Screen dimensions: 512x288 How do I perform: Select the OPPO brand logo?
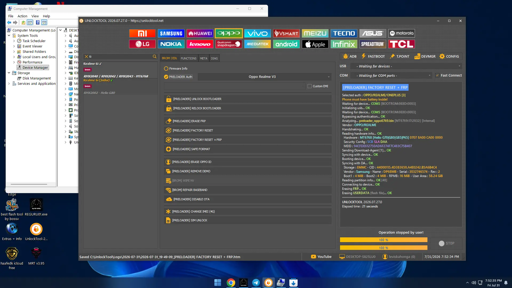(x=229, y=33)
